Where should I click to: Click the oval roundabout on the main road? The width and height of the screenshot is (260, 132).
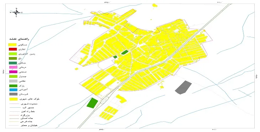104,101
